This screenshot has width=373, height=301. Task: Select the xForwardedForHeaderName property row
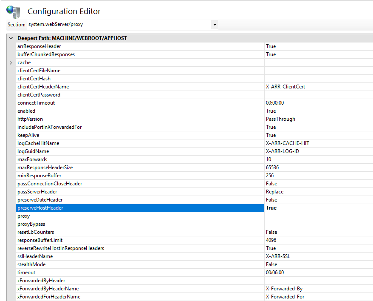pos(49,297)
